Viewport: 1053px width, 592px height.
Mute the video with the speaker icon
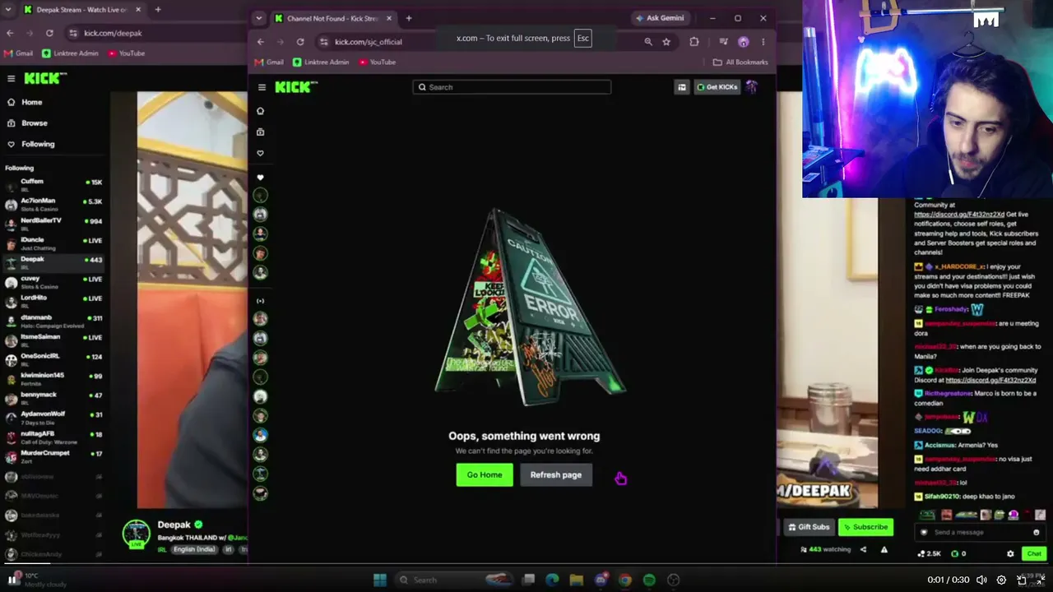point(983,580)
